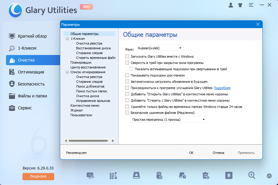Open the quick search magnifier icon in dock
Viewport: 278px width, 185px height.
[252, 176]
